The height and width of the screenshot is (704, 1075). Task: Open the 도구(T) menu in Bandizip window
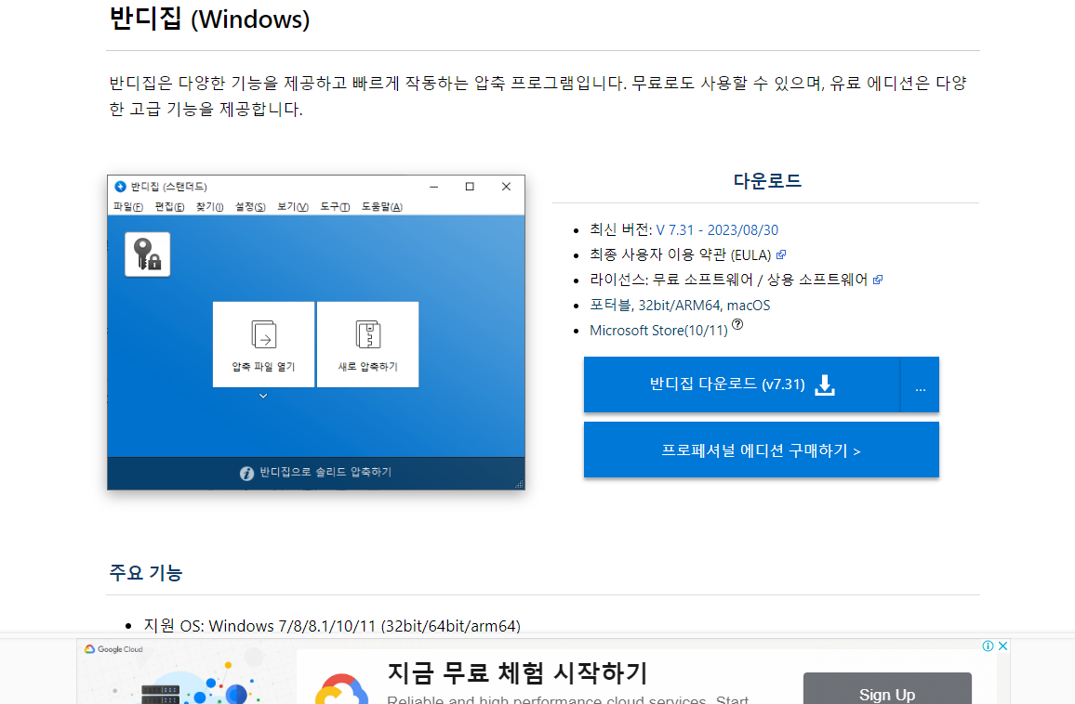[x=336, y=207]
